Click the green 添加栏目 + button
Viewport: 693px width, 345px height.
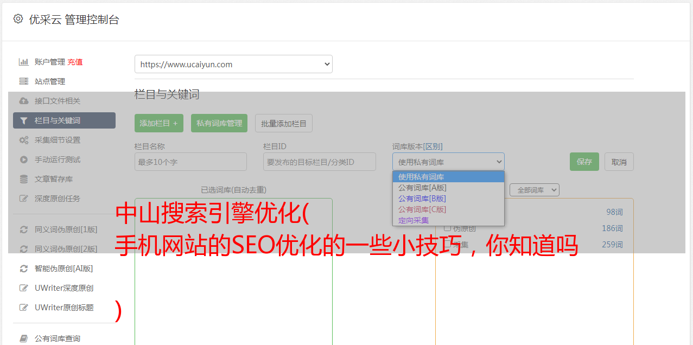(x=159, y=123)
